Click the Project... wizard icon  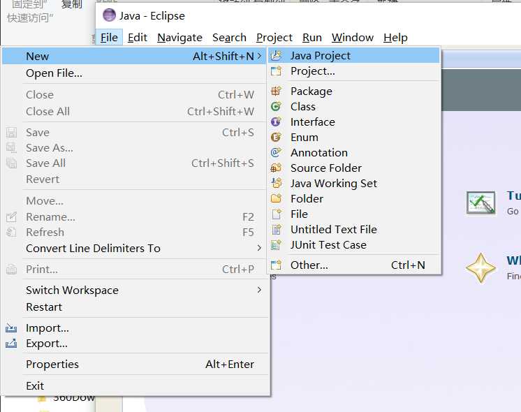pyautogui.click(x=276, y=71)
